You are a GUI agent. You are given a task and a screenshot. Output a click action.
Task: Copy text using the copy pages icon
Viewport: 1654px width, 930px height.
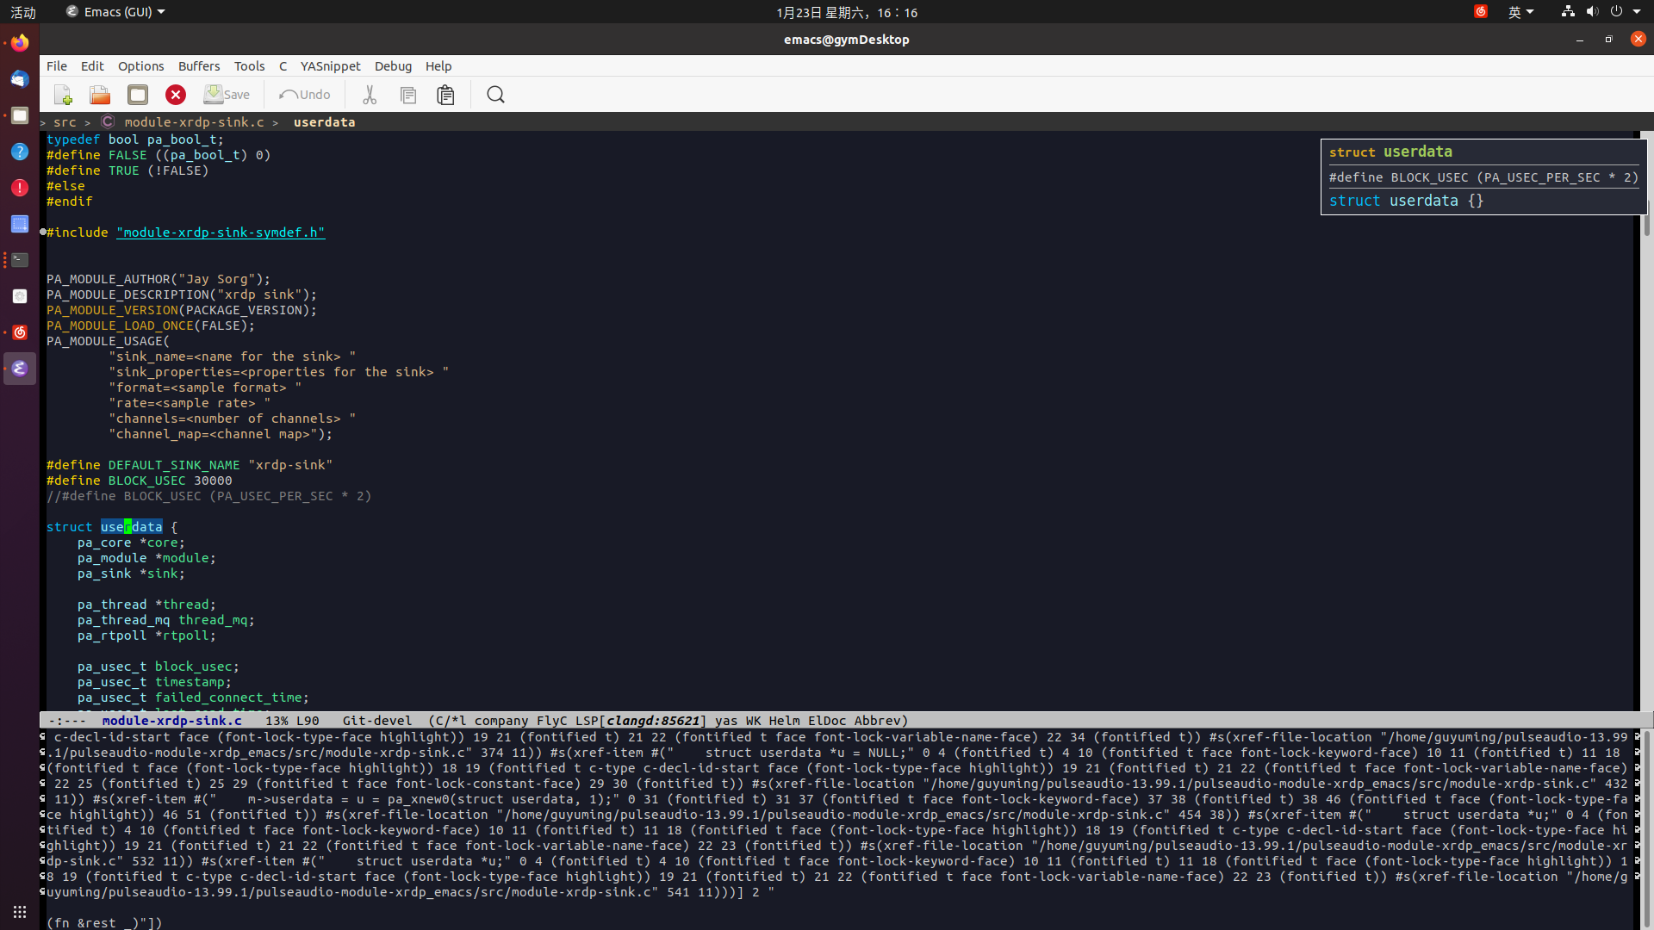tap(407, 95)
